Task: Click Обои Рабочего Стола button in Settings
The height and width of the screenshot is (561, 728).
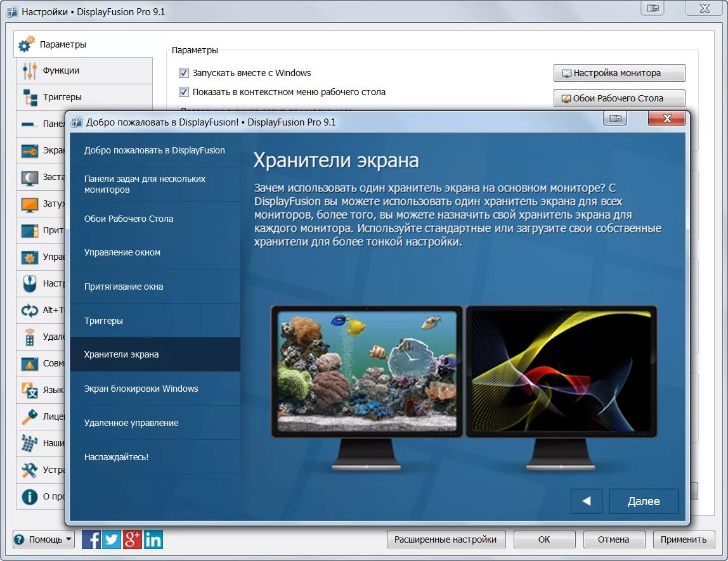Action: click(619, 98)
